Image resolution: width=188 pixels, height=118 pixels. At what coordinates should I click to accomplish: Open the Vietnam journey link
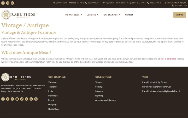pos(52,82)
